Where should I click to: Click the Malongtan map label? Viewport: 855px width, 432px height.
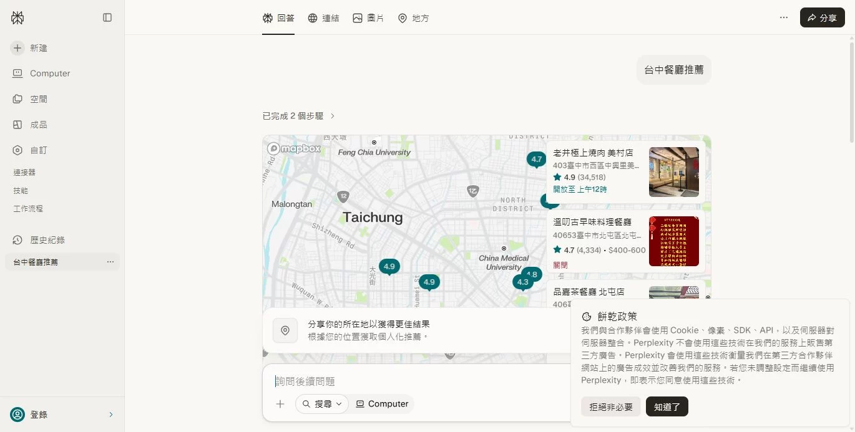[291, 204]
